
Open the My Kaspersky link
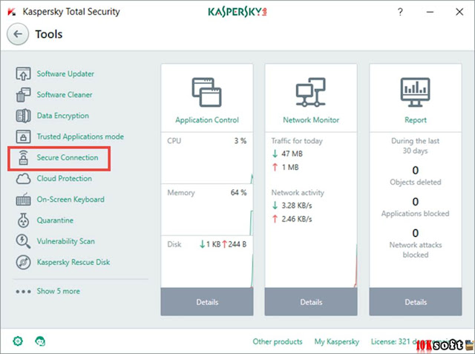pos(336,341)
